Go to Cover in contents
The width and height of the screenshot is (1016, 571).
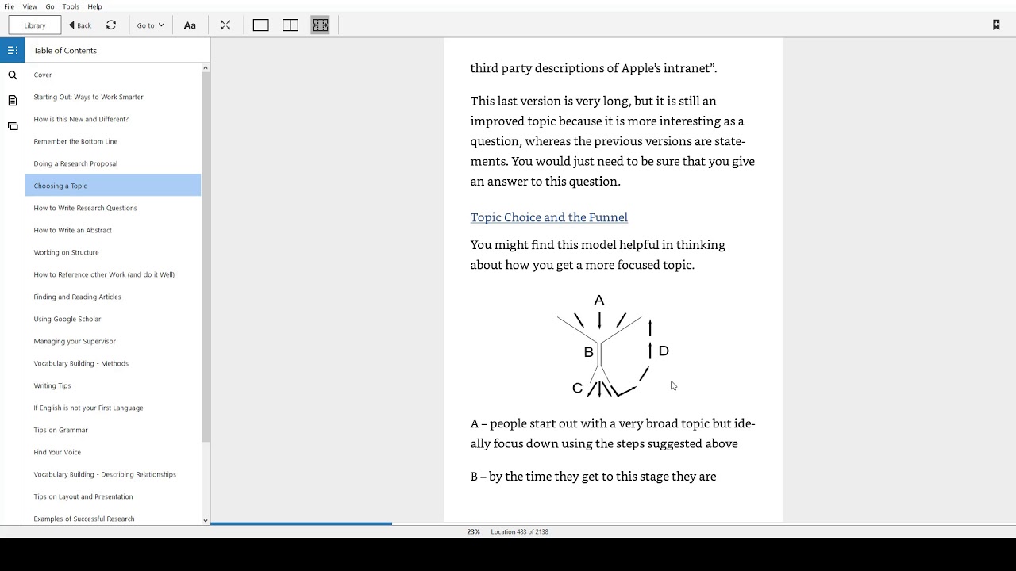[113, 75]
